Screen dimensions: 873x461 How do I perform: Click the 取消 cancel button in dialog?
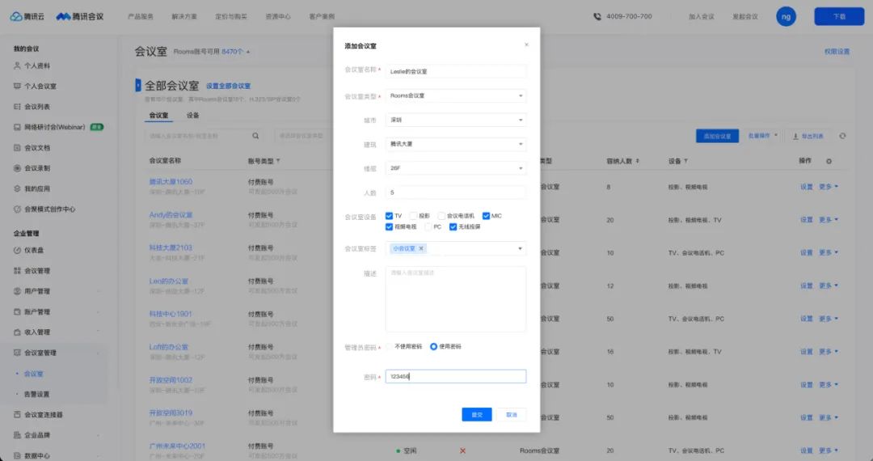[x=512, y=415]
